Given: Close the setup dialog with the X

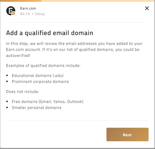Looking at the screenshot, I should coord(147,8).
